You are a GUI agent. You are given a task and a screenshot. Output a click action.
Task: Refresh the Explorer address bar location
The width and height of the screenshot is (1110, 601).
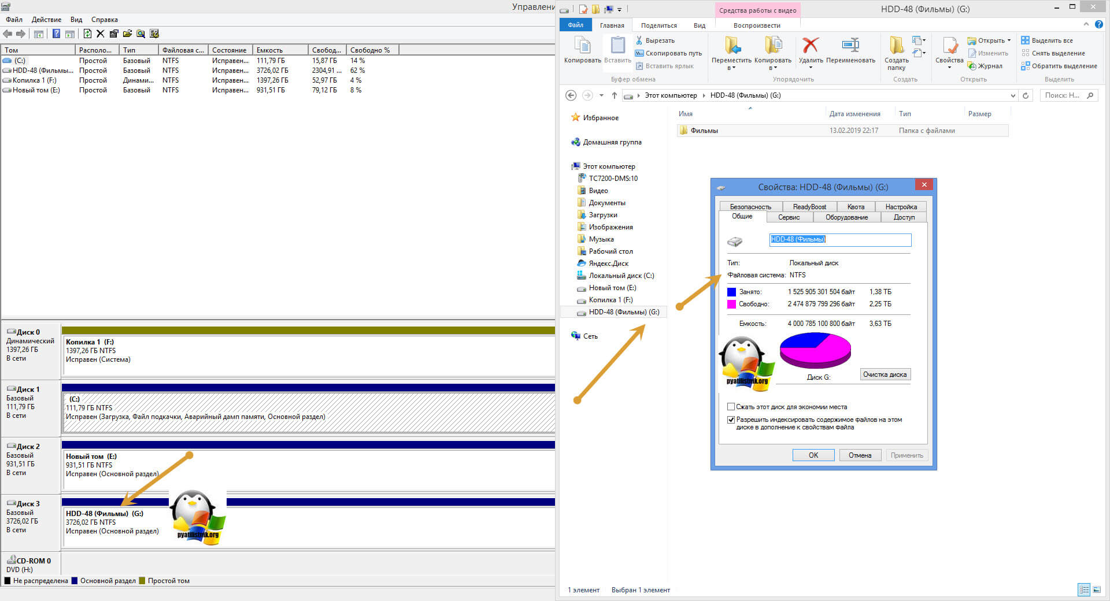click(x=1026, y=95)
